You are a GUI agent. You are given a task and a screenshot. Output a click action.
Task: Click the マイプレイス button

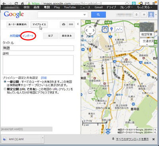[x=39, y=24]
